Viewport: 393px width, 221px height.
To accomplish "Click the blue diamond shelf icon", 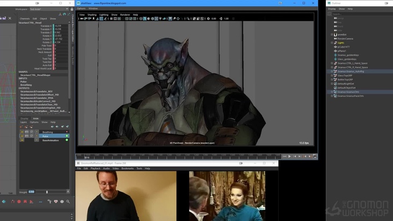I will click(x=3, y=202).
